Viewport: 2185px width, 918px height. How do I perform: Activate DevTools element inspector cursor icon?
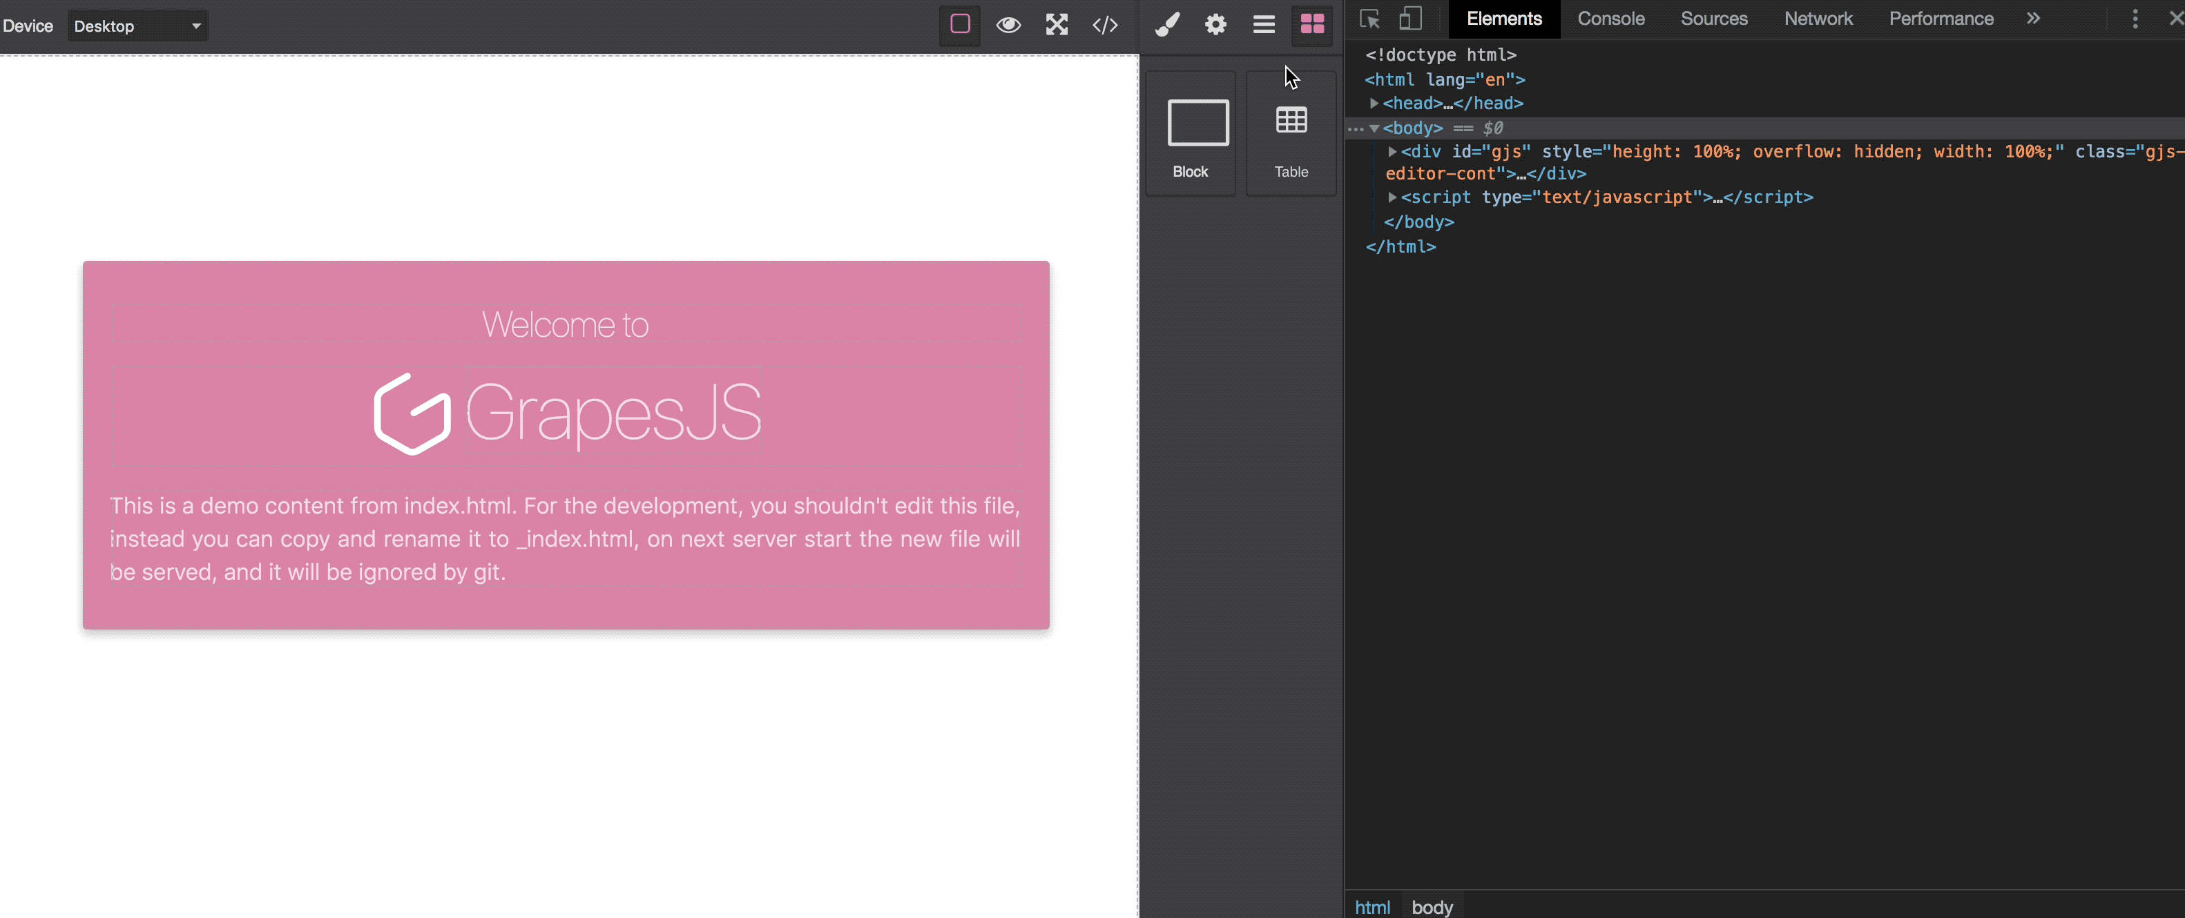[x=1369, y=19]
